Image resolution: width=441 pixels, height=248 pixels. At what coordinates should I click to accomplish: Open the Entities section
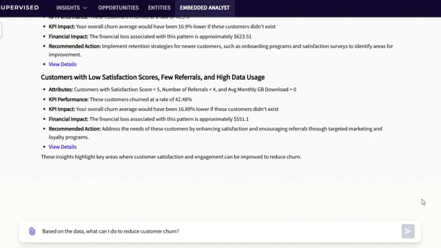[x=159, y=8]
